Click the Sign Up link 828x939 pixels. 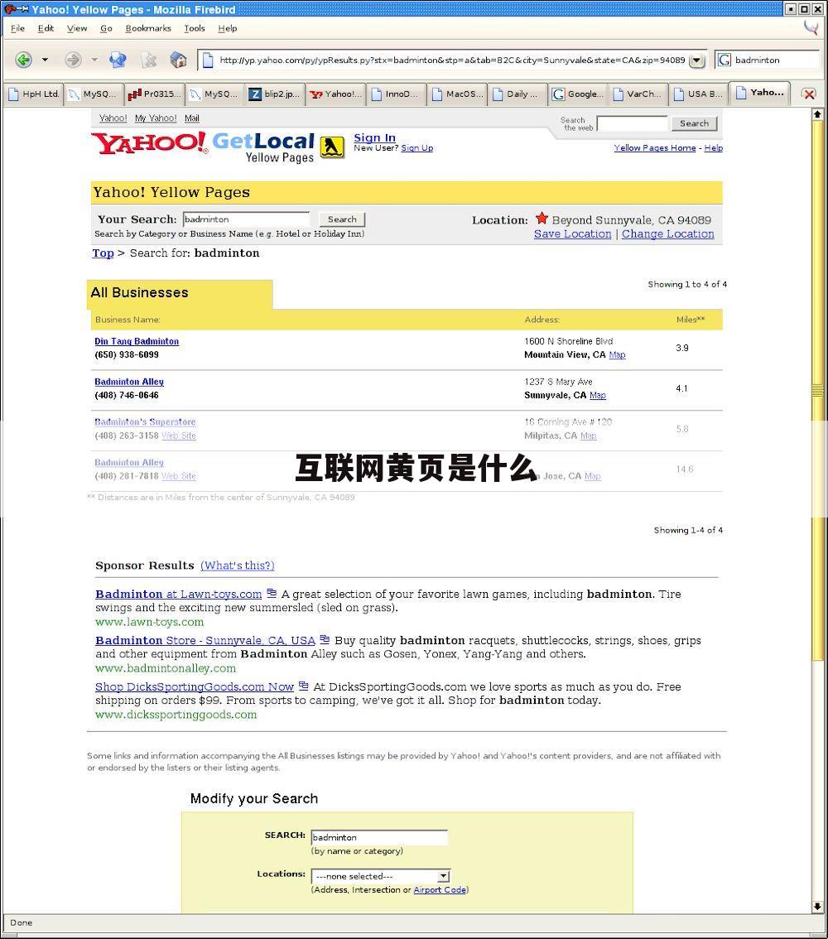pos(416,148)
